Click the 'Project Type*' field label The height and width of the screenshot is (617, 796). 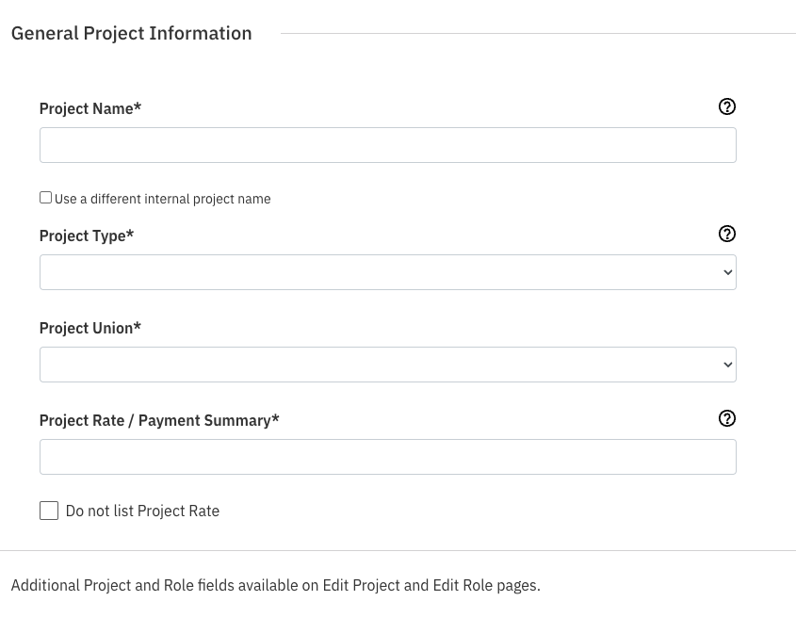click(x=86, y=235)
